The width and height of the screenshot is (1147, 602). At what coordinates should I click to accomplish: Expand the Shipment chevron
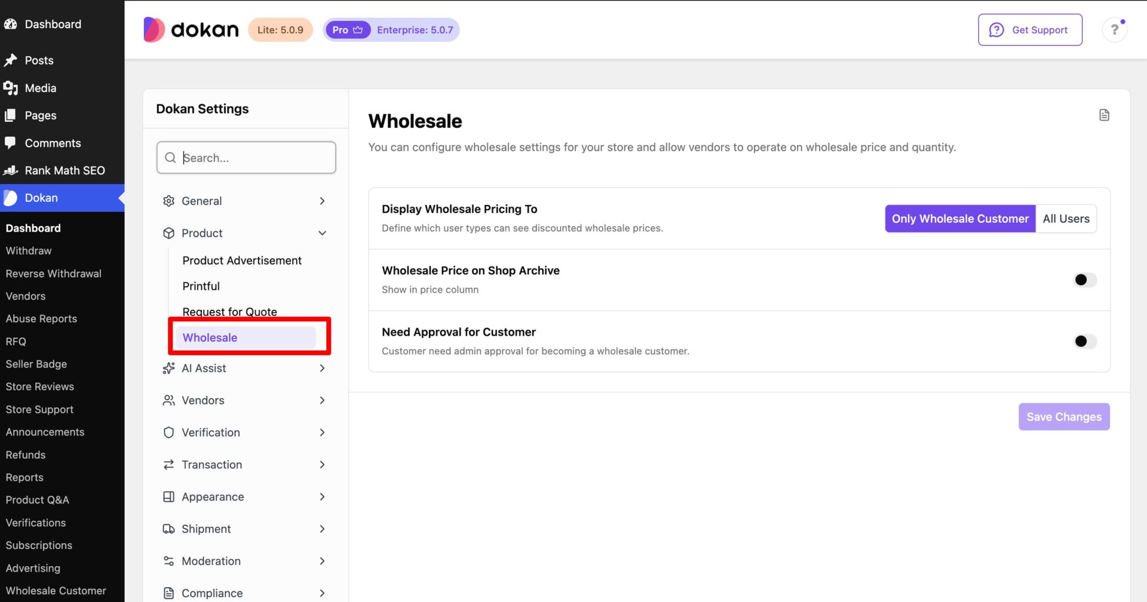pos(322,530)
